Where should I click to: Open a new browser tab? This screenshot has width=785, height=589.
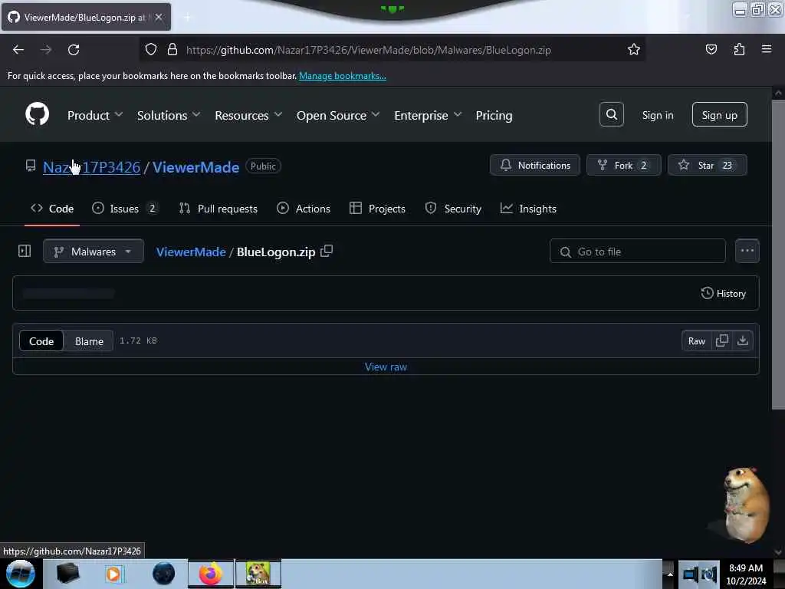(187, 18)
